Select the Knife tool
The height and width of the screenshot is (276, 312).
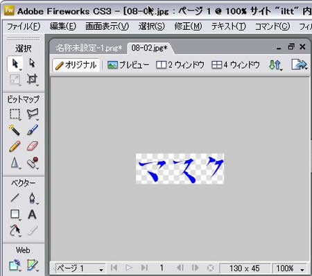(33, 231)
